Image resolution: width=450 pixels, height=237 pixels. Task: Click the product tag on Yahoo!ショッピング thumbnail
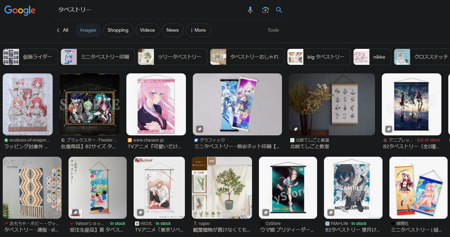75,213
